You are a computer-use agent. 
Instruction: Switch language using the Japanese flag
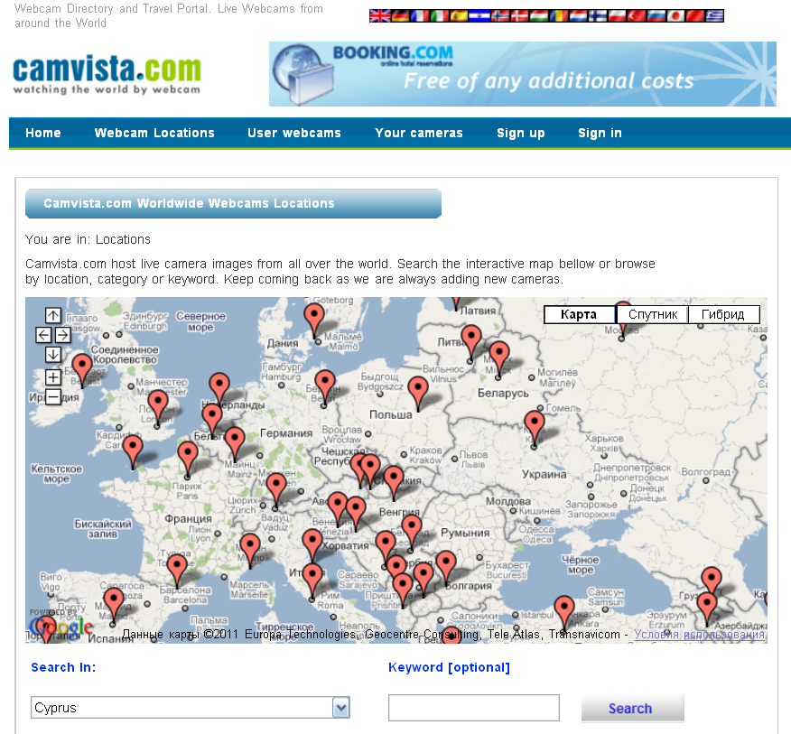tap(675, 15)
